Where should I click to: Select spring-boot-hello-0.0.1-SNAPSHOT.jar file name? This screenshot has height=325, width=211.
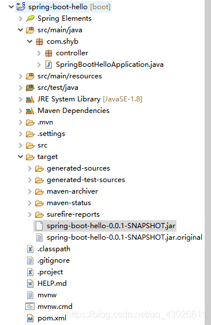coord(111,226)
